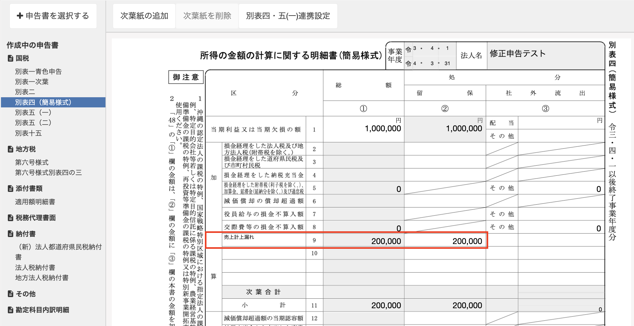Click 法人名 field 修正申告テスト
The width and height of the screenshot is (634, 326).
[546, 56]
